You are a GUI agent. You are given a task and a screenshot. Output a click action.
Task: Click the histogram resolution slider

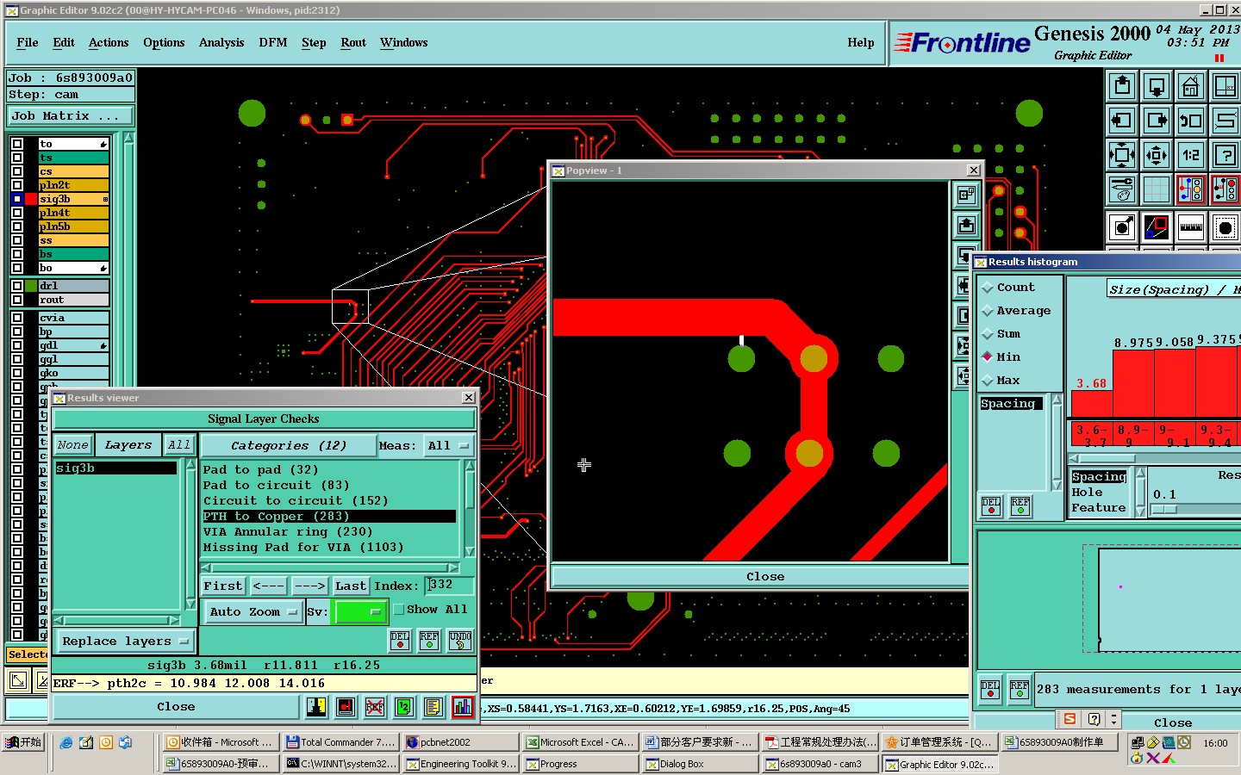tap(1164, 510)
